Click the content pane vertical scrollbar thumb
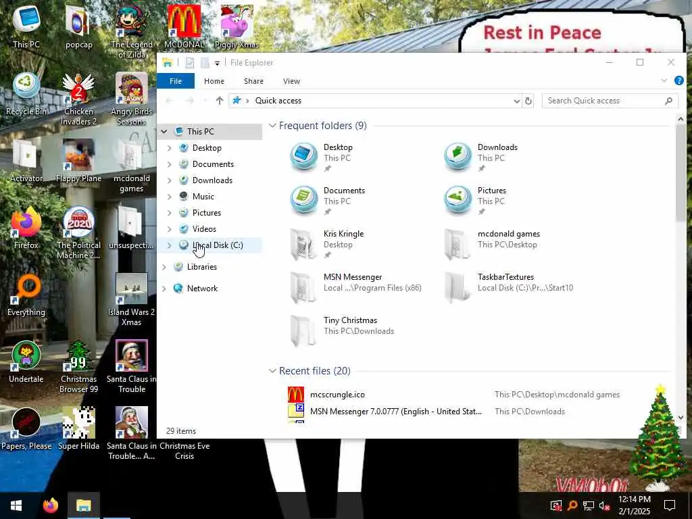 coord(680,172)
